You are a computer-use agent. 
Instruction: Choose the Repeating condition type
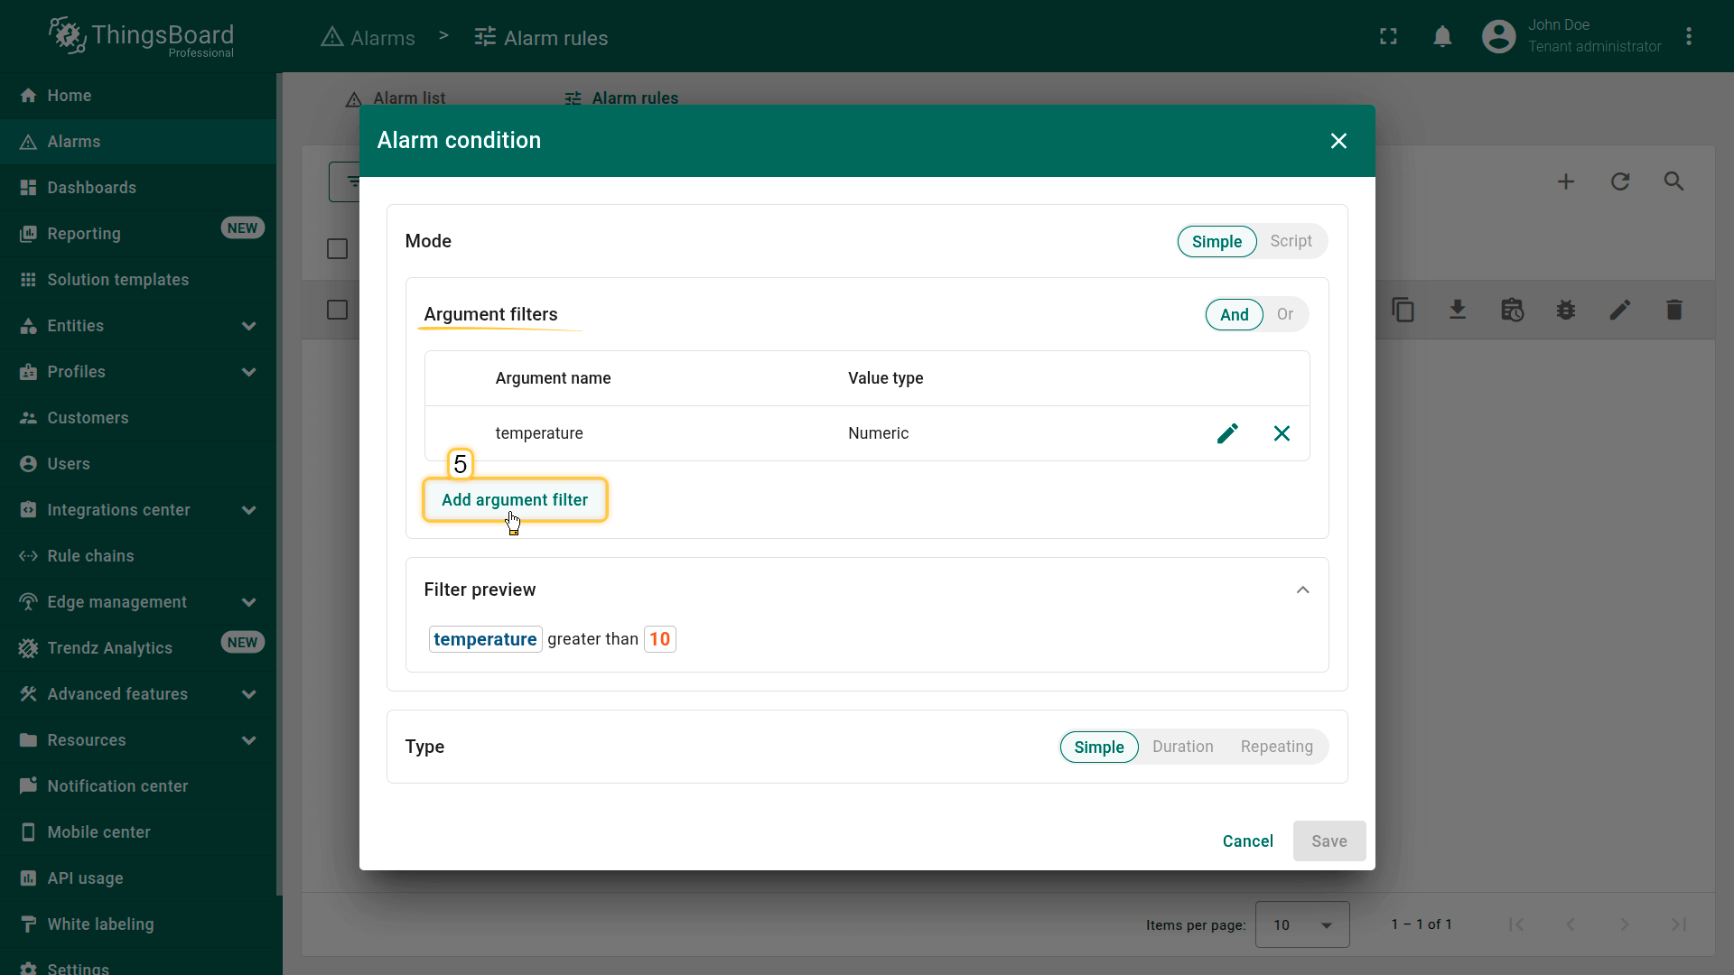(x=1276, y=747)
